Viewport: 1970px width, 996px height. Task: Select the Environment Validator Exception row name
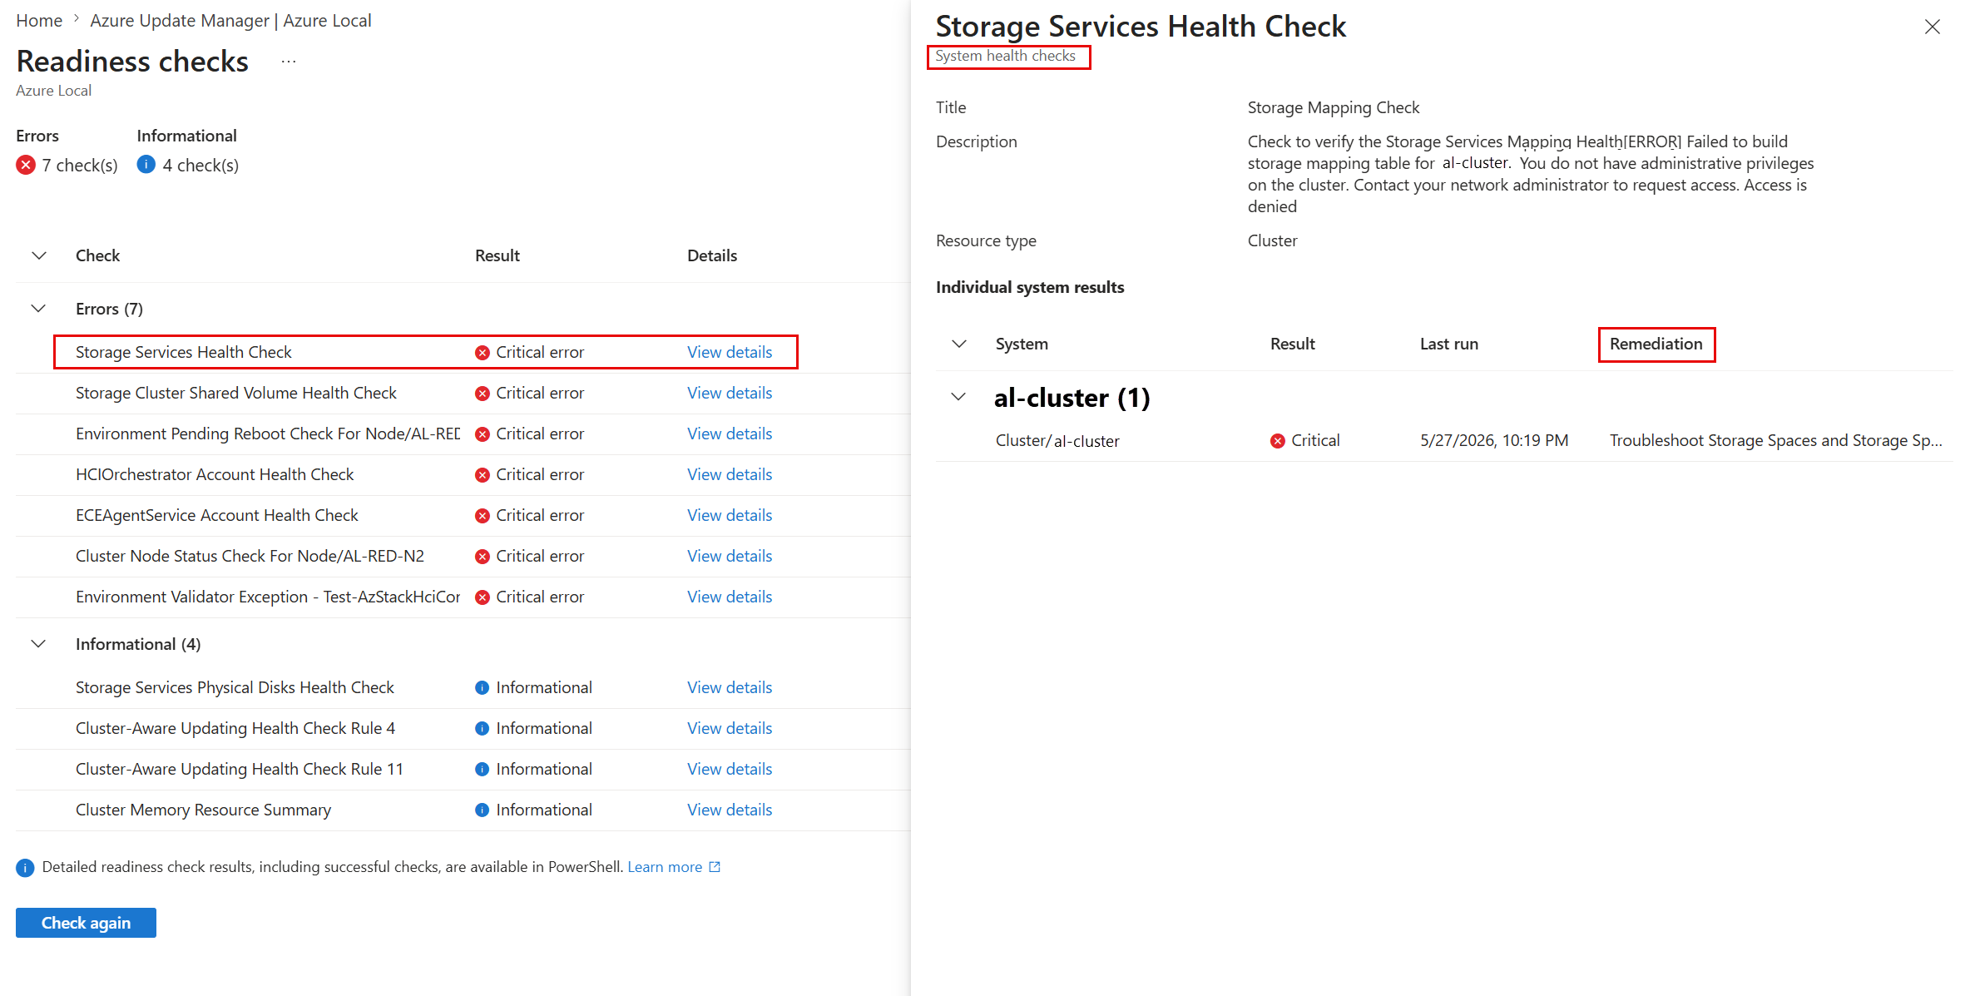pos(268,597)
